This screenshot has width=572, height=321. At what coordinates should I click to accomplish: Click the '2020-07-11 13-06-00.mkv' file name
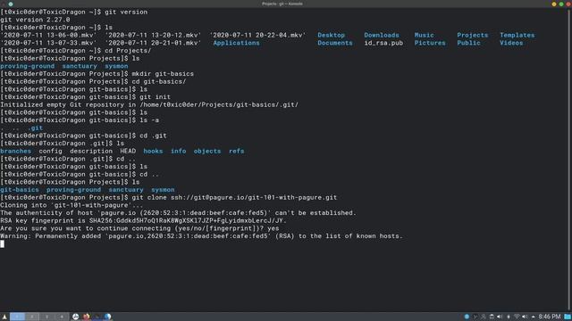point(48,36)
